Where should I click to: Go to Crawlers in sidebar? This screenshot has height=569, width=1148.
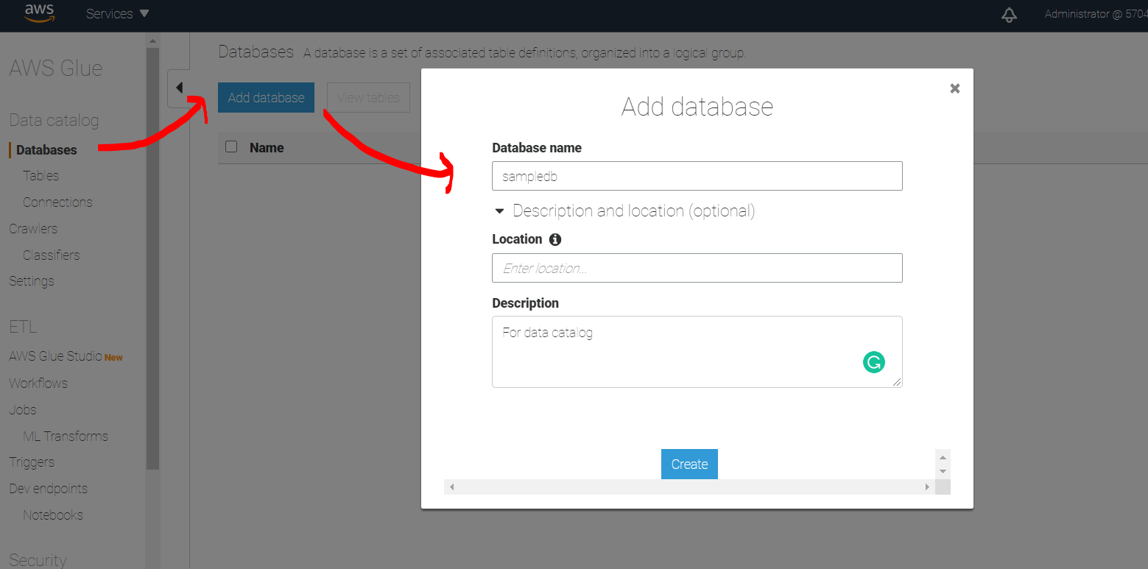point(33,229)
